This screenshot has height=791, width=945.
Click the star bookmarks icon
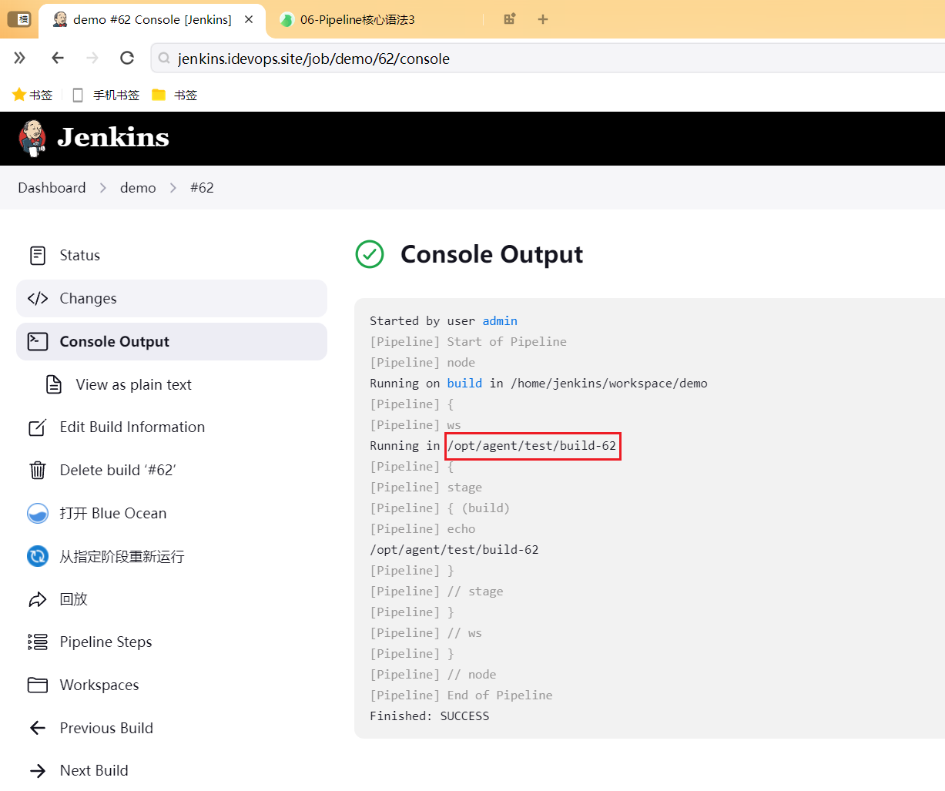19,95
